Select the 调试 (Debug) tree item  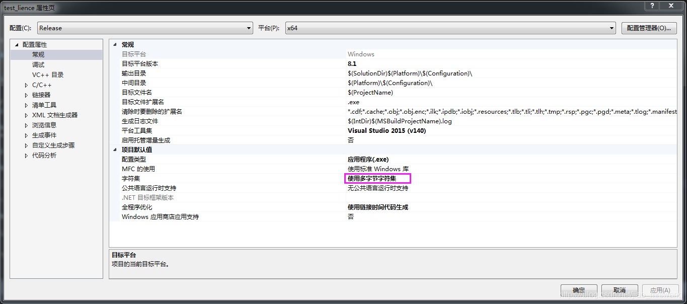(38, 64)
